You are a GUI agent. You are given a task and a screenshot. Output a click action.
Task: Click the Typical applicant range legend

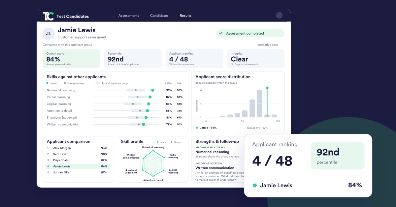(112, 83)
